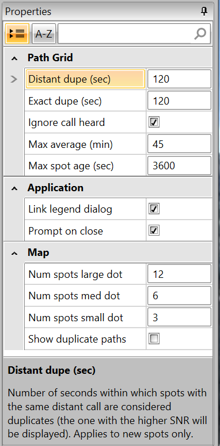Edit Num spots small dot value

[179, 317]
